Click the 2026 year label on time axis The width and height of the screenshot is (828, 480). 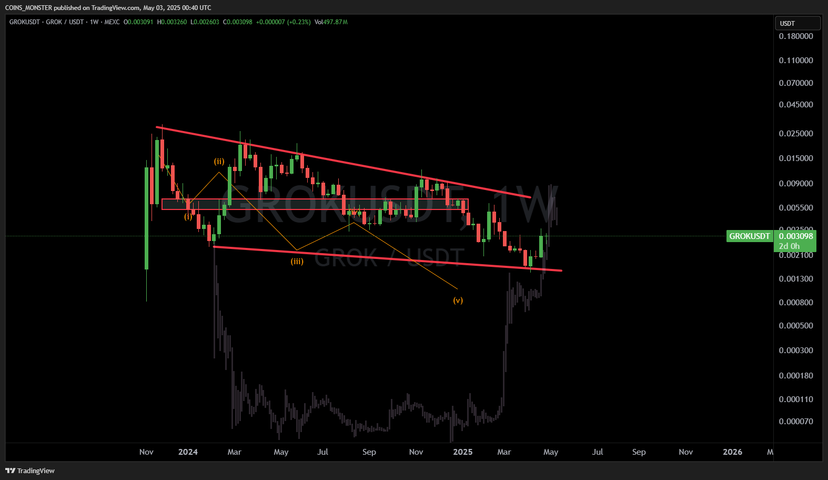(x=733, y=452)
